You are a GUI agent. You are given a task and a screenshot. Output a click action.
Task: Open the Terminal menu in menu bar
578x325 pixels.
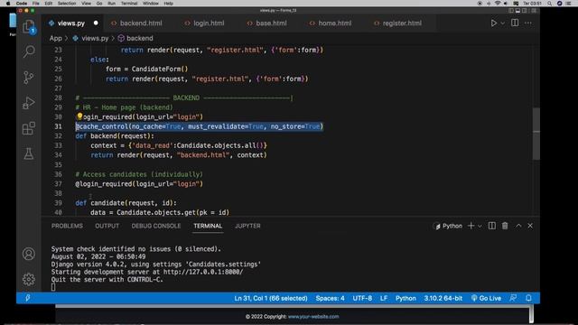[129, 4]
